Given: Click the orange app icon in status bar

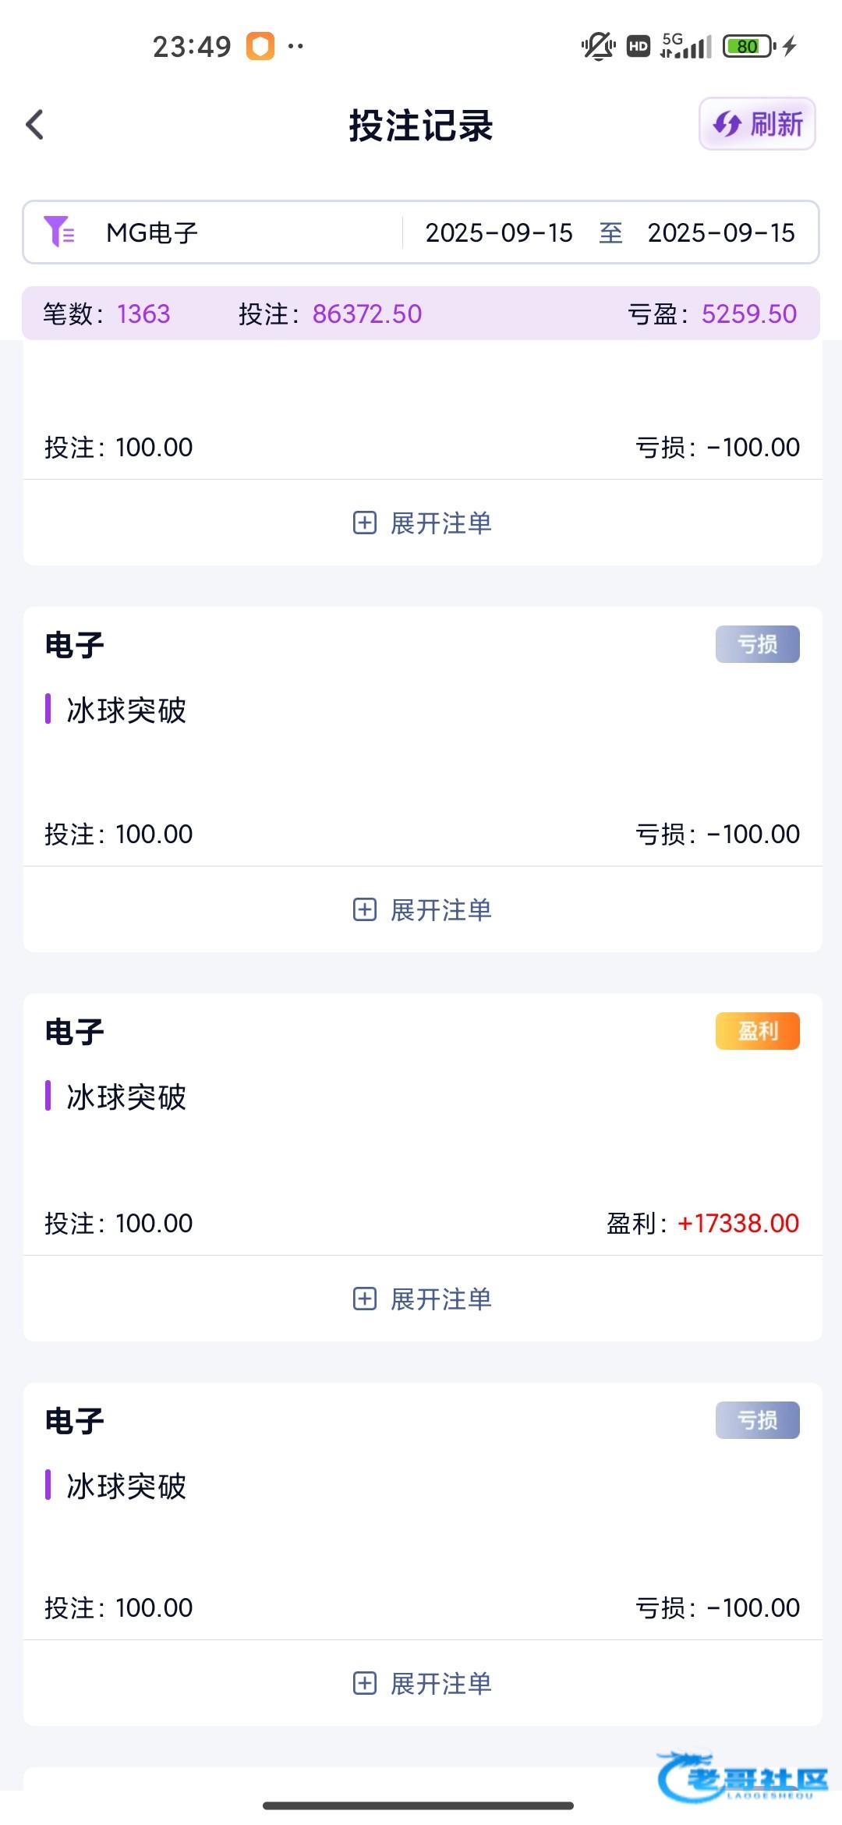Looking at the screenshot, I should click(260, 46).
